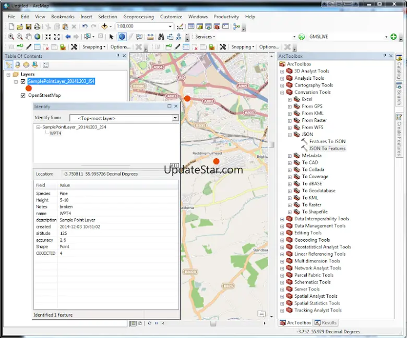Click the Go To XY tool
The height and width of the screenshot is (338, 407).
coord(178,37)
